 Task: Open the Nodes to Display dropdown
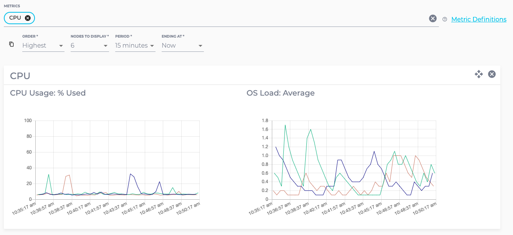pyautogui.click(x=106, y=45)
